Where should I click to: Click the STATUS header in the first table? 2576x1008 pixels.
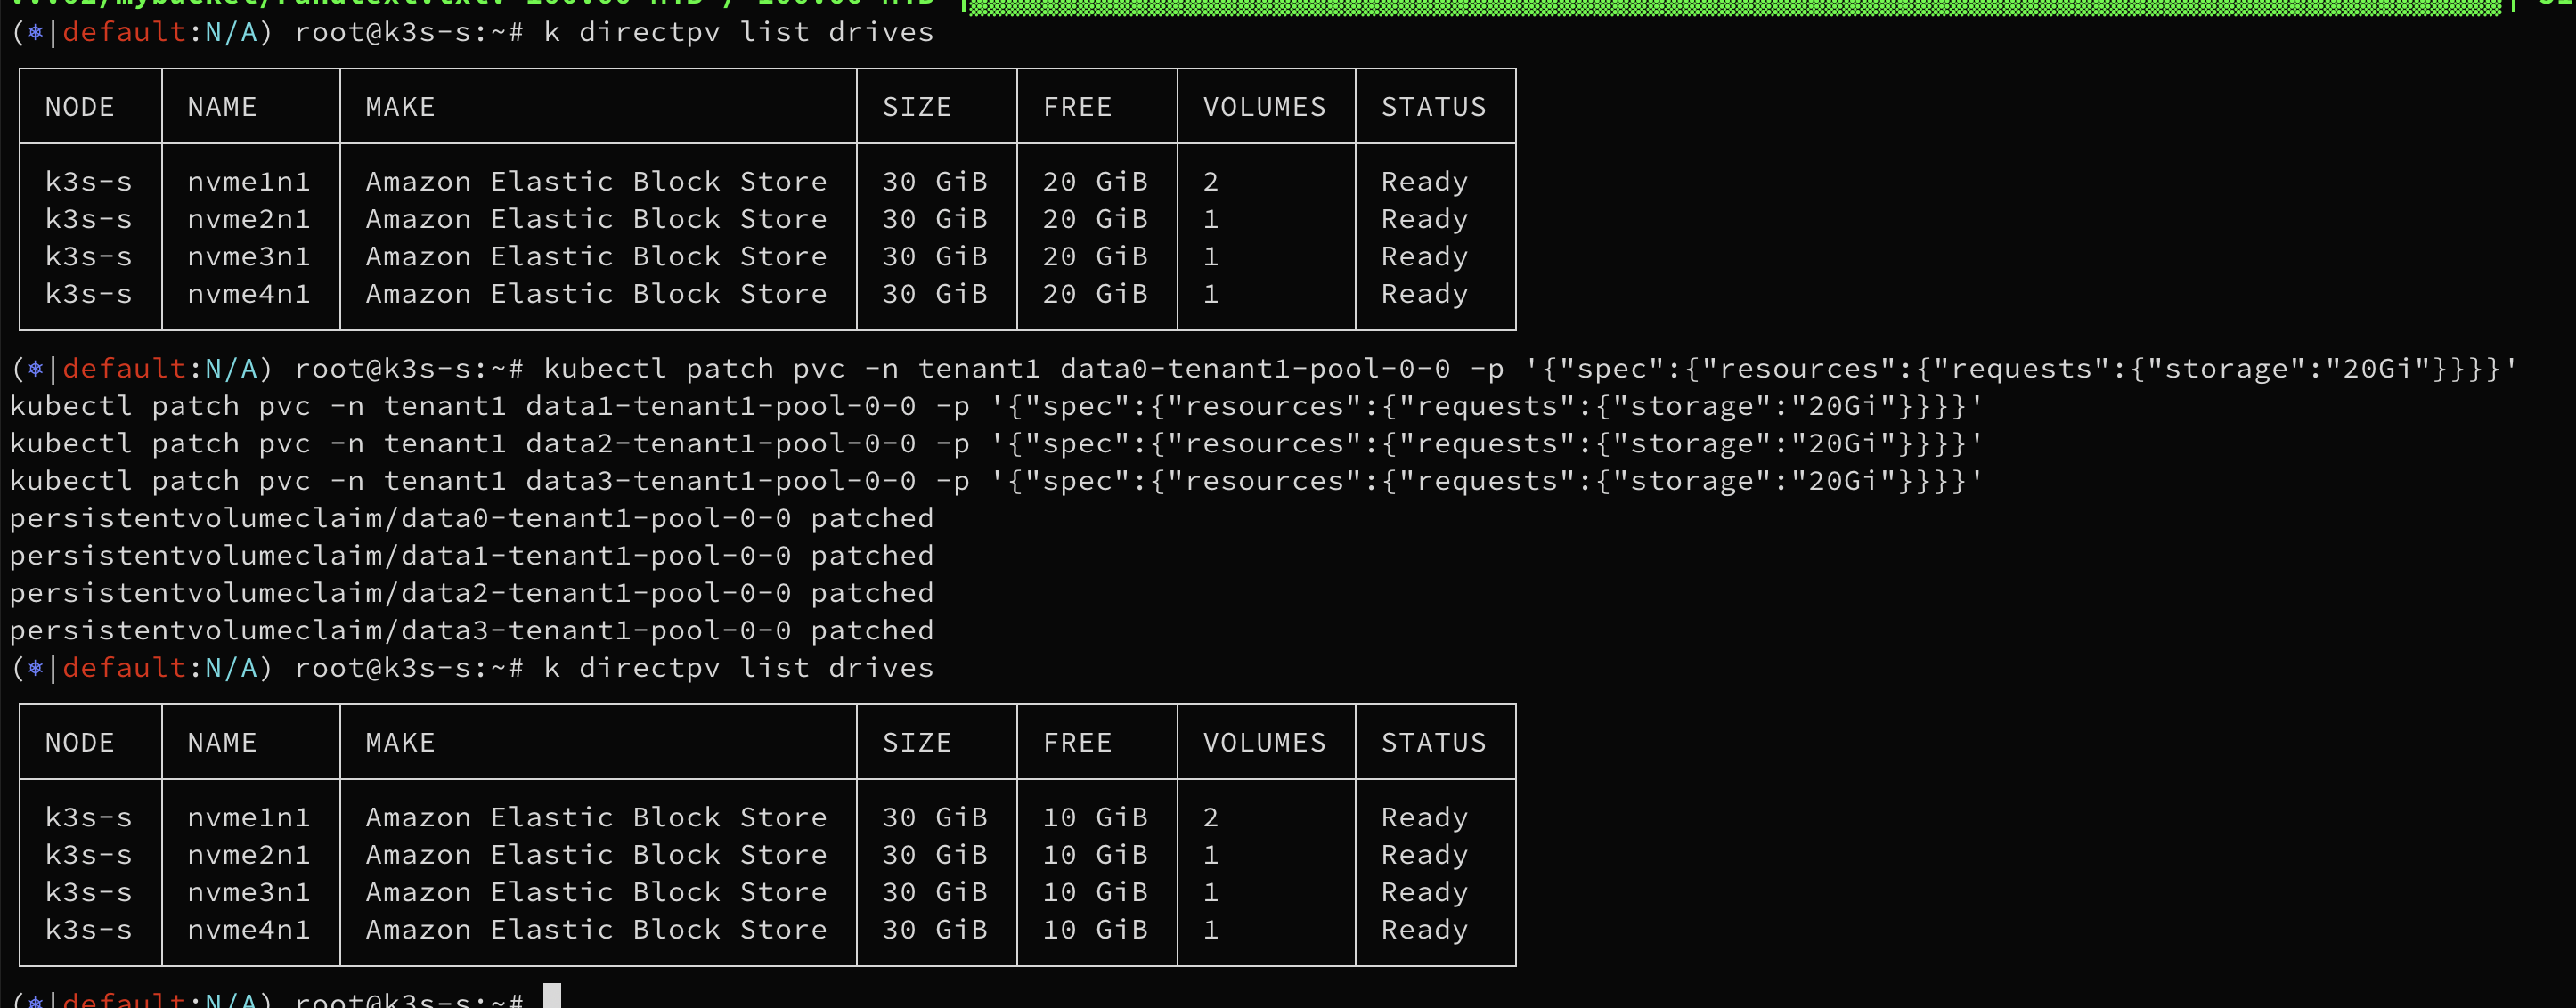[1433, 107]
